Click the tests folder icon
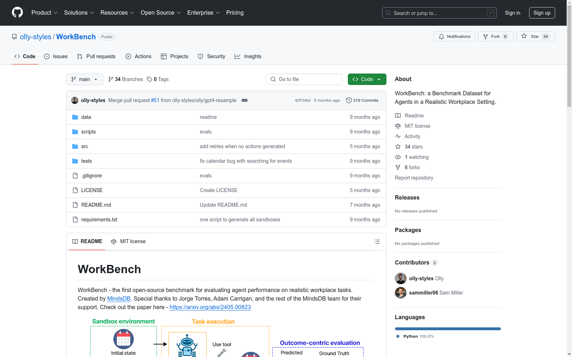 click(x=75, y=161)
